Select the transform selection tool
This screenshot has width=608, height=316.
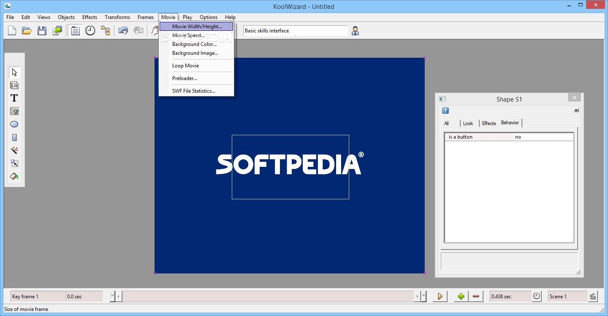14,163
